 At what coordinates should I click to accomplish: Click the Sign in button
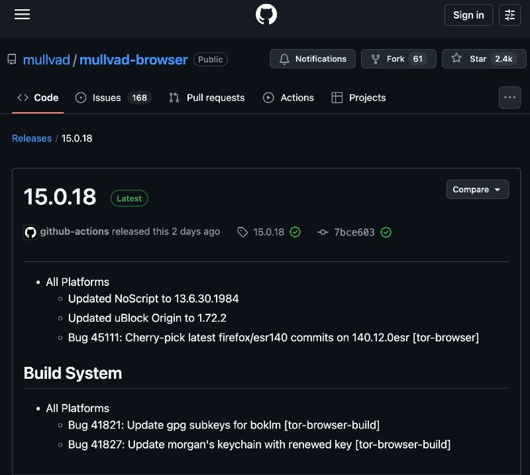click(468, 15)
